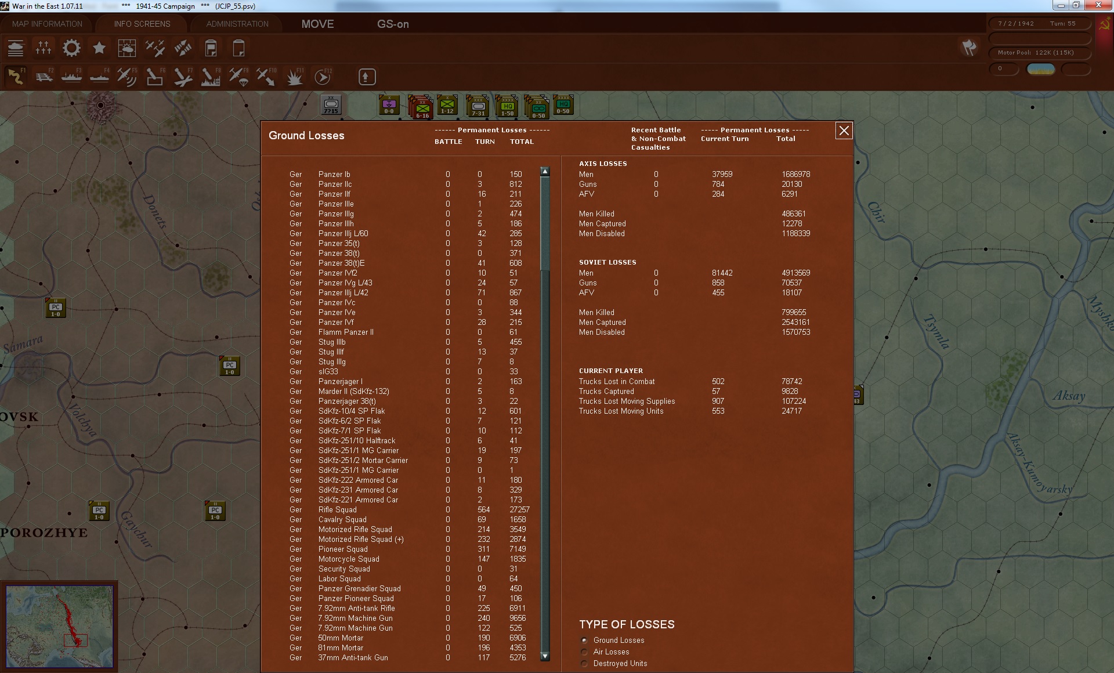This screenshot has height=673, width=1114.
Task: Select the 1-12 infantry unit counter
Action: click(447, 105)
